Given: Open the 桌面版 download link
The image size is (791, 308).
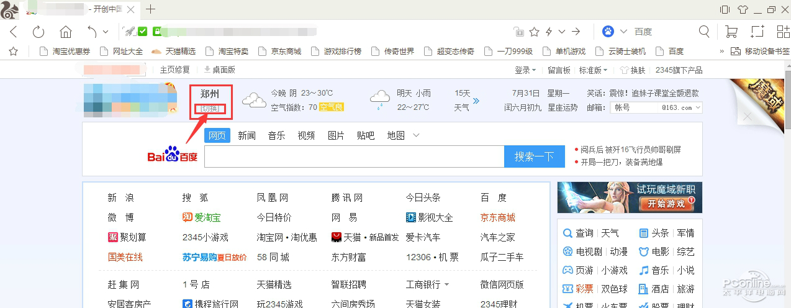Looking at the screenshot, I should pyautogui.click(x=219, y=70).
